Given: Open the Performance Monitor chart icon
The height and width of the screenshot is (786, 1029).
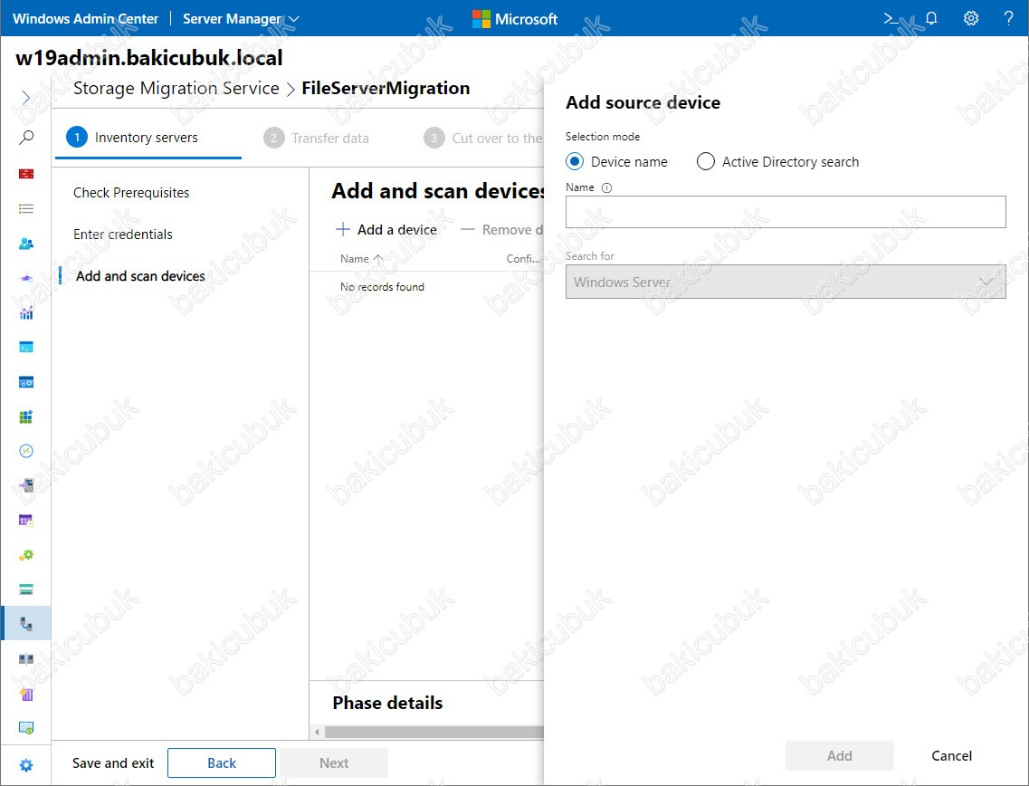Looking at the screenshot, I should pyautogui.click(x=26, y=313).
